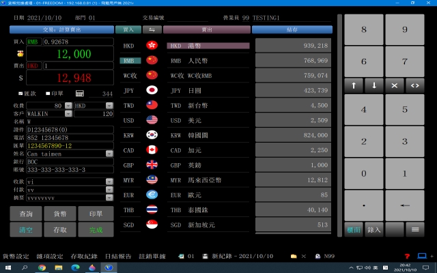This screenshot has width=437, height=273.
Task: Click the up arrow key on keypad
Action: point(354,85)
